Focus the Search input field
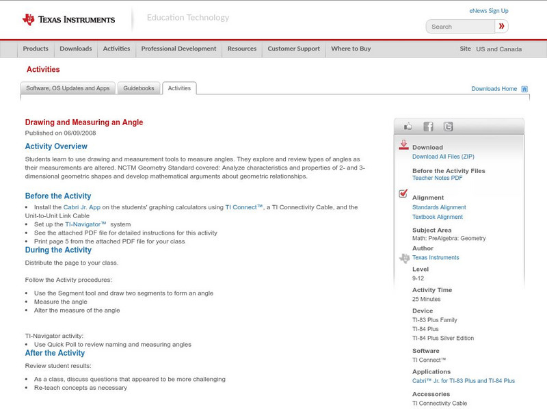Viewport: 547px width, 409px height. click(460, 27)
